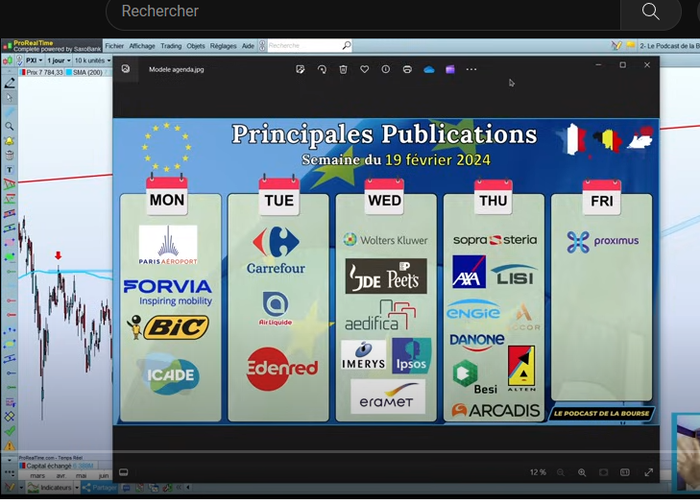Open the Affichage menu
Image resolution: width=700 pixels, height=504 pixels.
[x=142, y=46]
